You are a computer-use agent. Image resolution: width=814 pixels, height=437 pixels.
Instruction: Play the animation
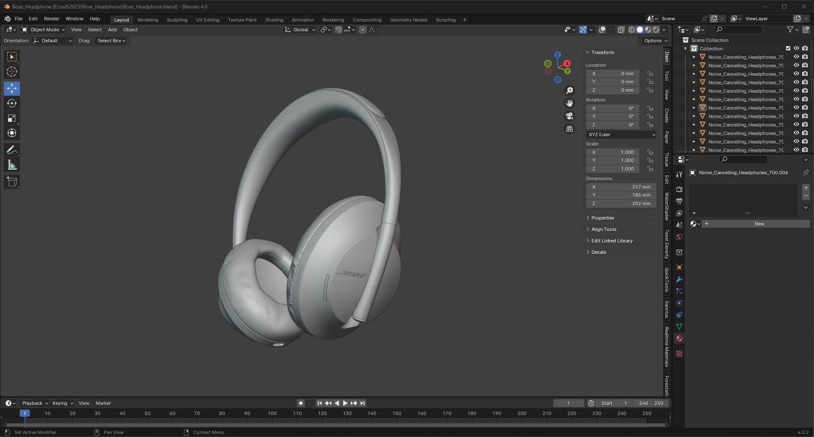pos(345,403)
